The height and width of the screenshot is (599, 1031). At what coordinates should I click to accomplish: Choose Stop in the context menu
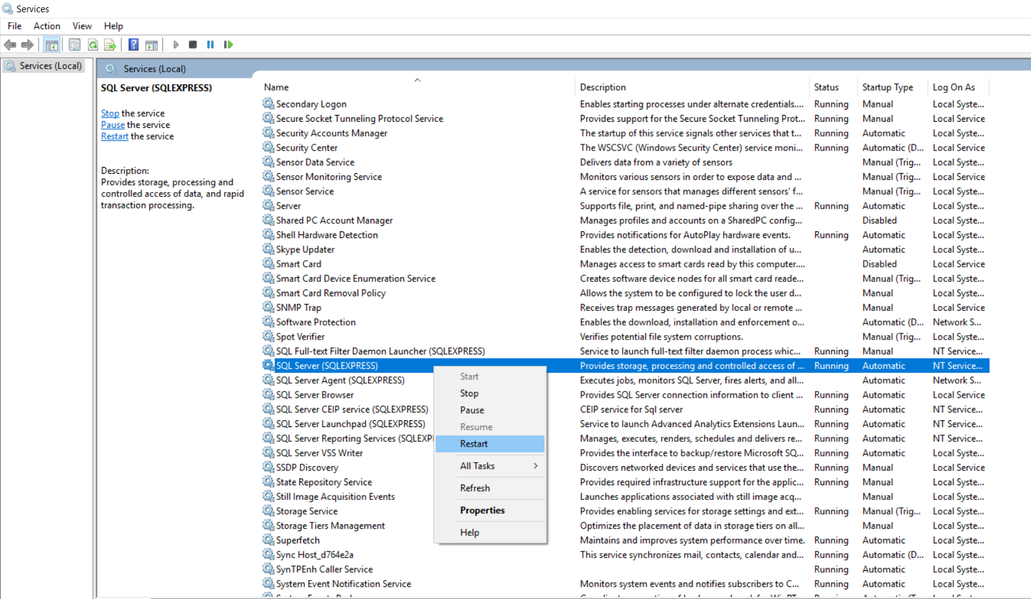[x=490, y=393]
